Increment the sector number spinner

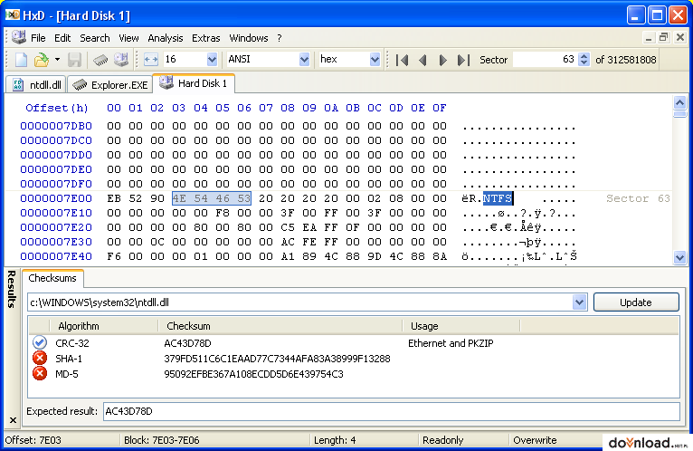click(x=584, y=56)
